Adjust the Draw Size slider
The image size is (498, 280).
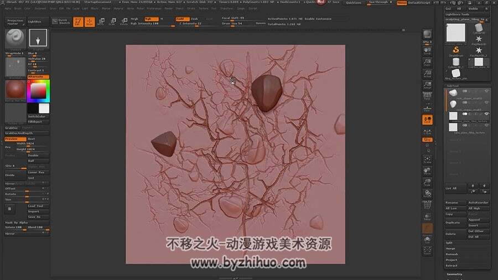238,24
